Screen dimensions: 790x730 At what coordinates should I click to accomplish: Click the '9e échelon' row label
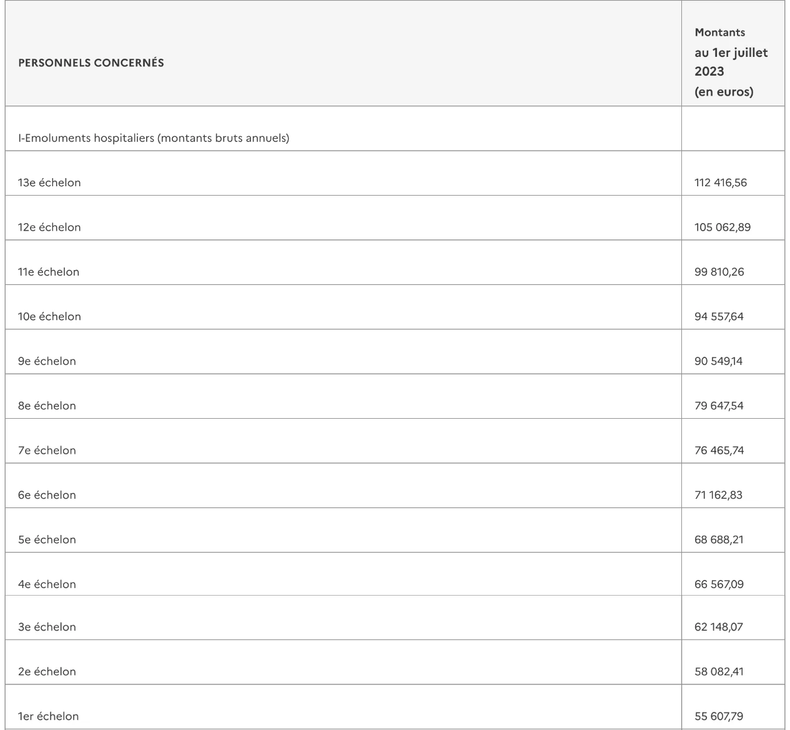(x=47, y=361)
